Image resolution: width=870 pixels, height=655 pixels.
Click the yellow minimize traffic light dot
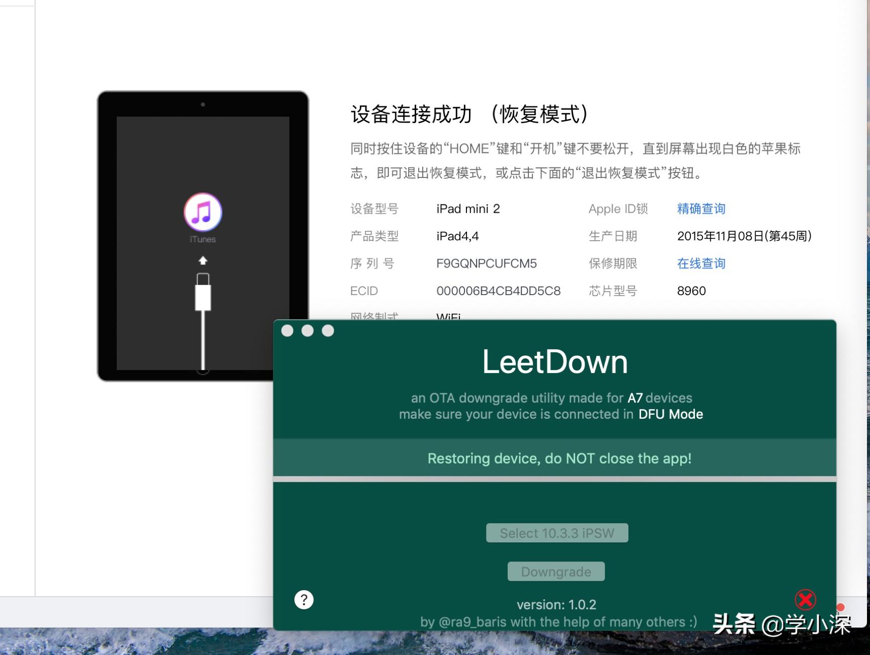[307, 330]
